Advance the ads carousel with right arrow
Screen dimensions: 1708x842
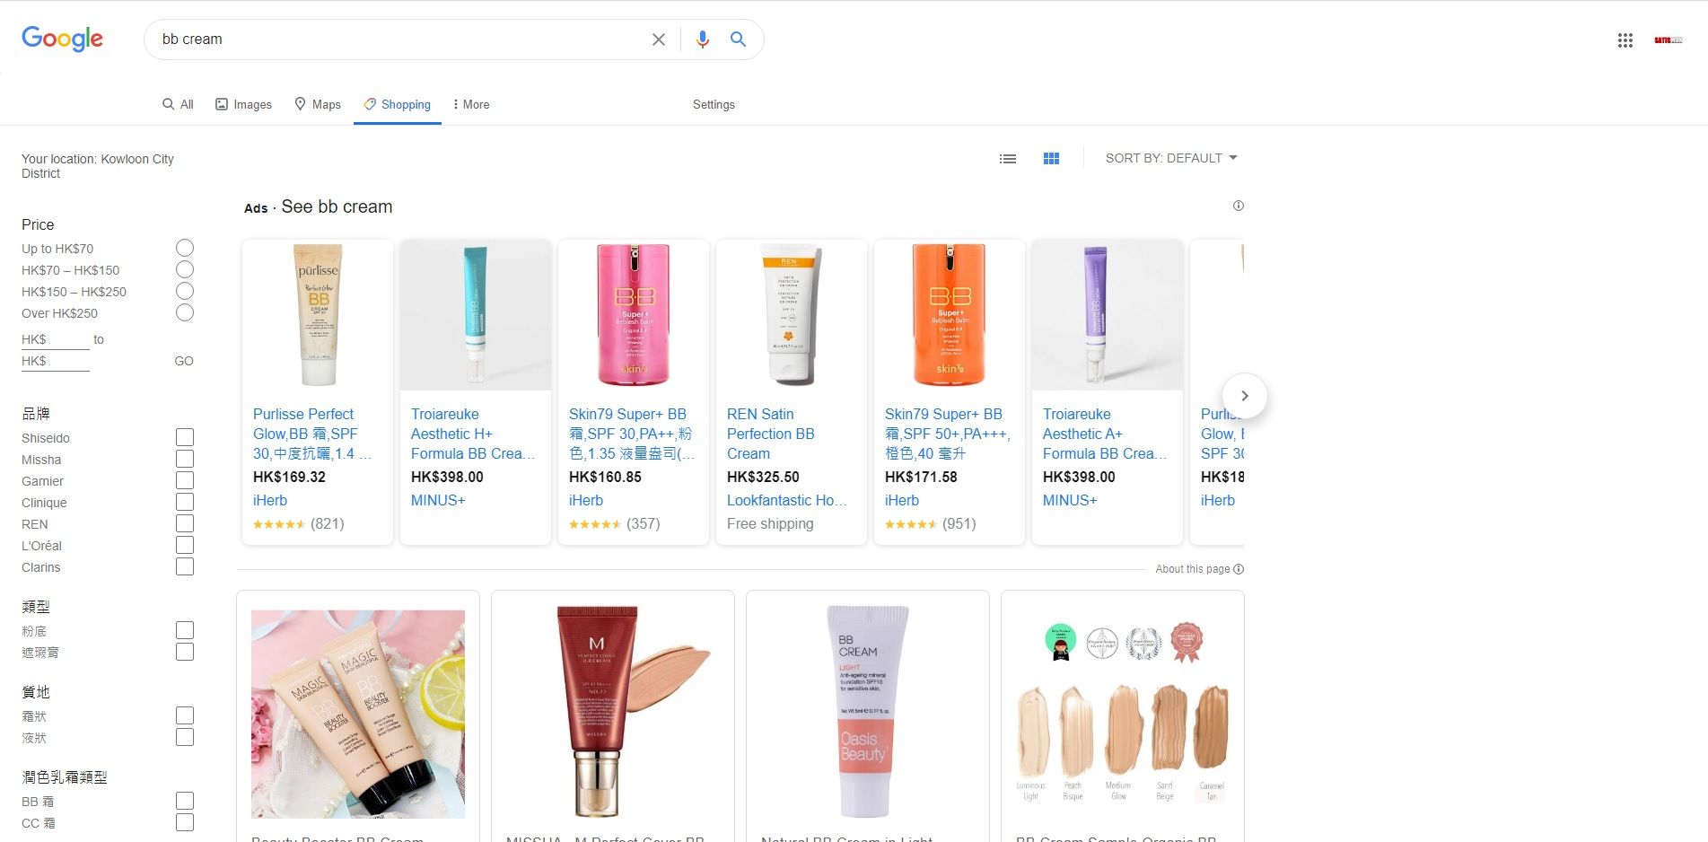[x=1245, y=396]
